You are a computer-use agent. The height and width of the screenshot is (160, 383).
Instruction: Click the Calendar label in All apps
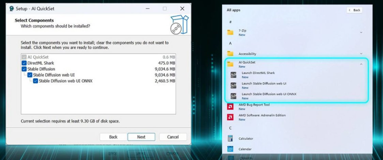pyautogui.click(x=245, y=149)
